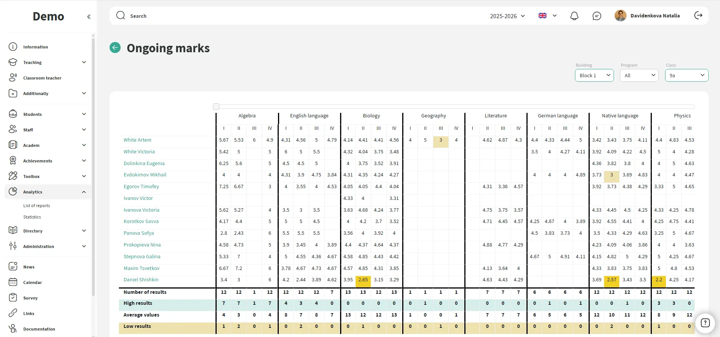720x337 pixels.
Task: Open the help question mark widget
Action: point(705,323)
